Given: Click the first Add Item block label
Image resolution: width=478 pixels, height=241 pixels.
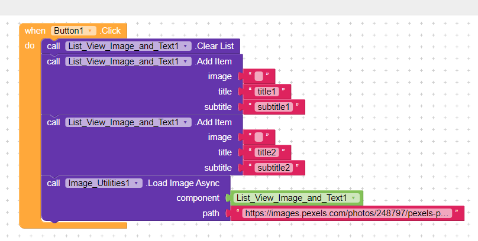Looking at the screenshot, I should coord(214,61).
